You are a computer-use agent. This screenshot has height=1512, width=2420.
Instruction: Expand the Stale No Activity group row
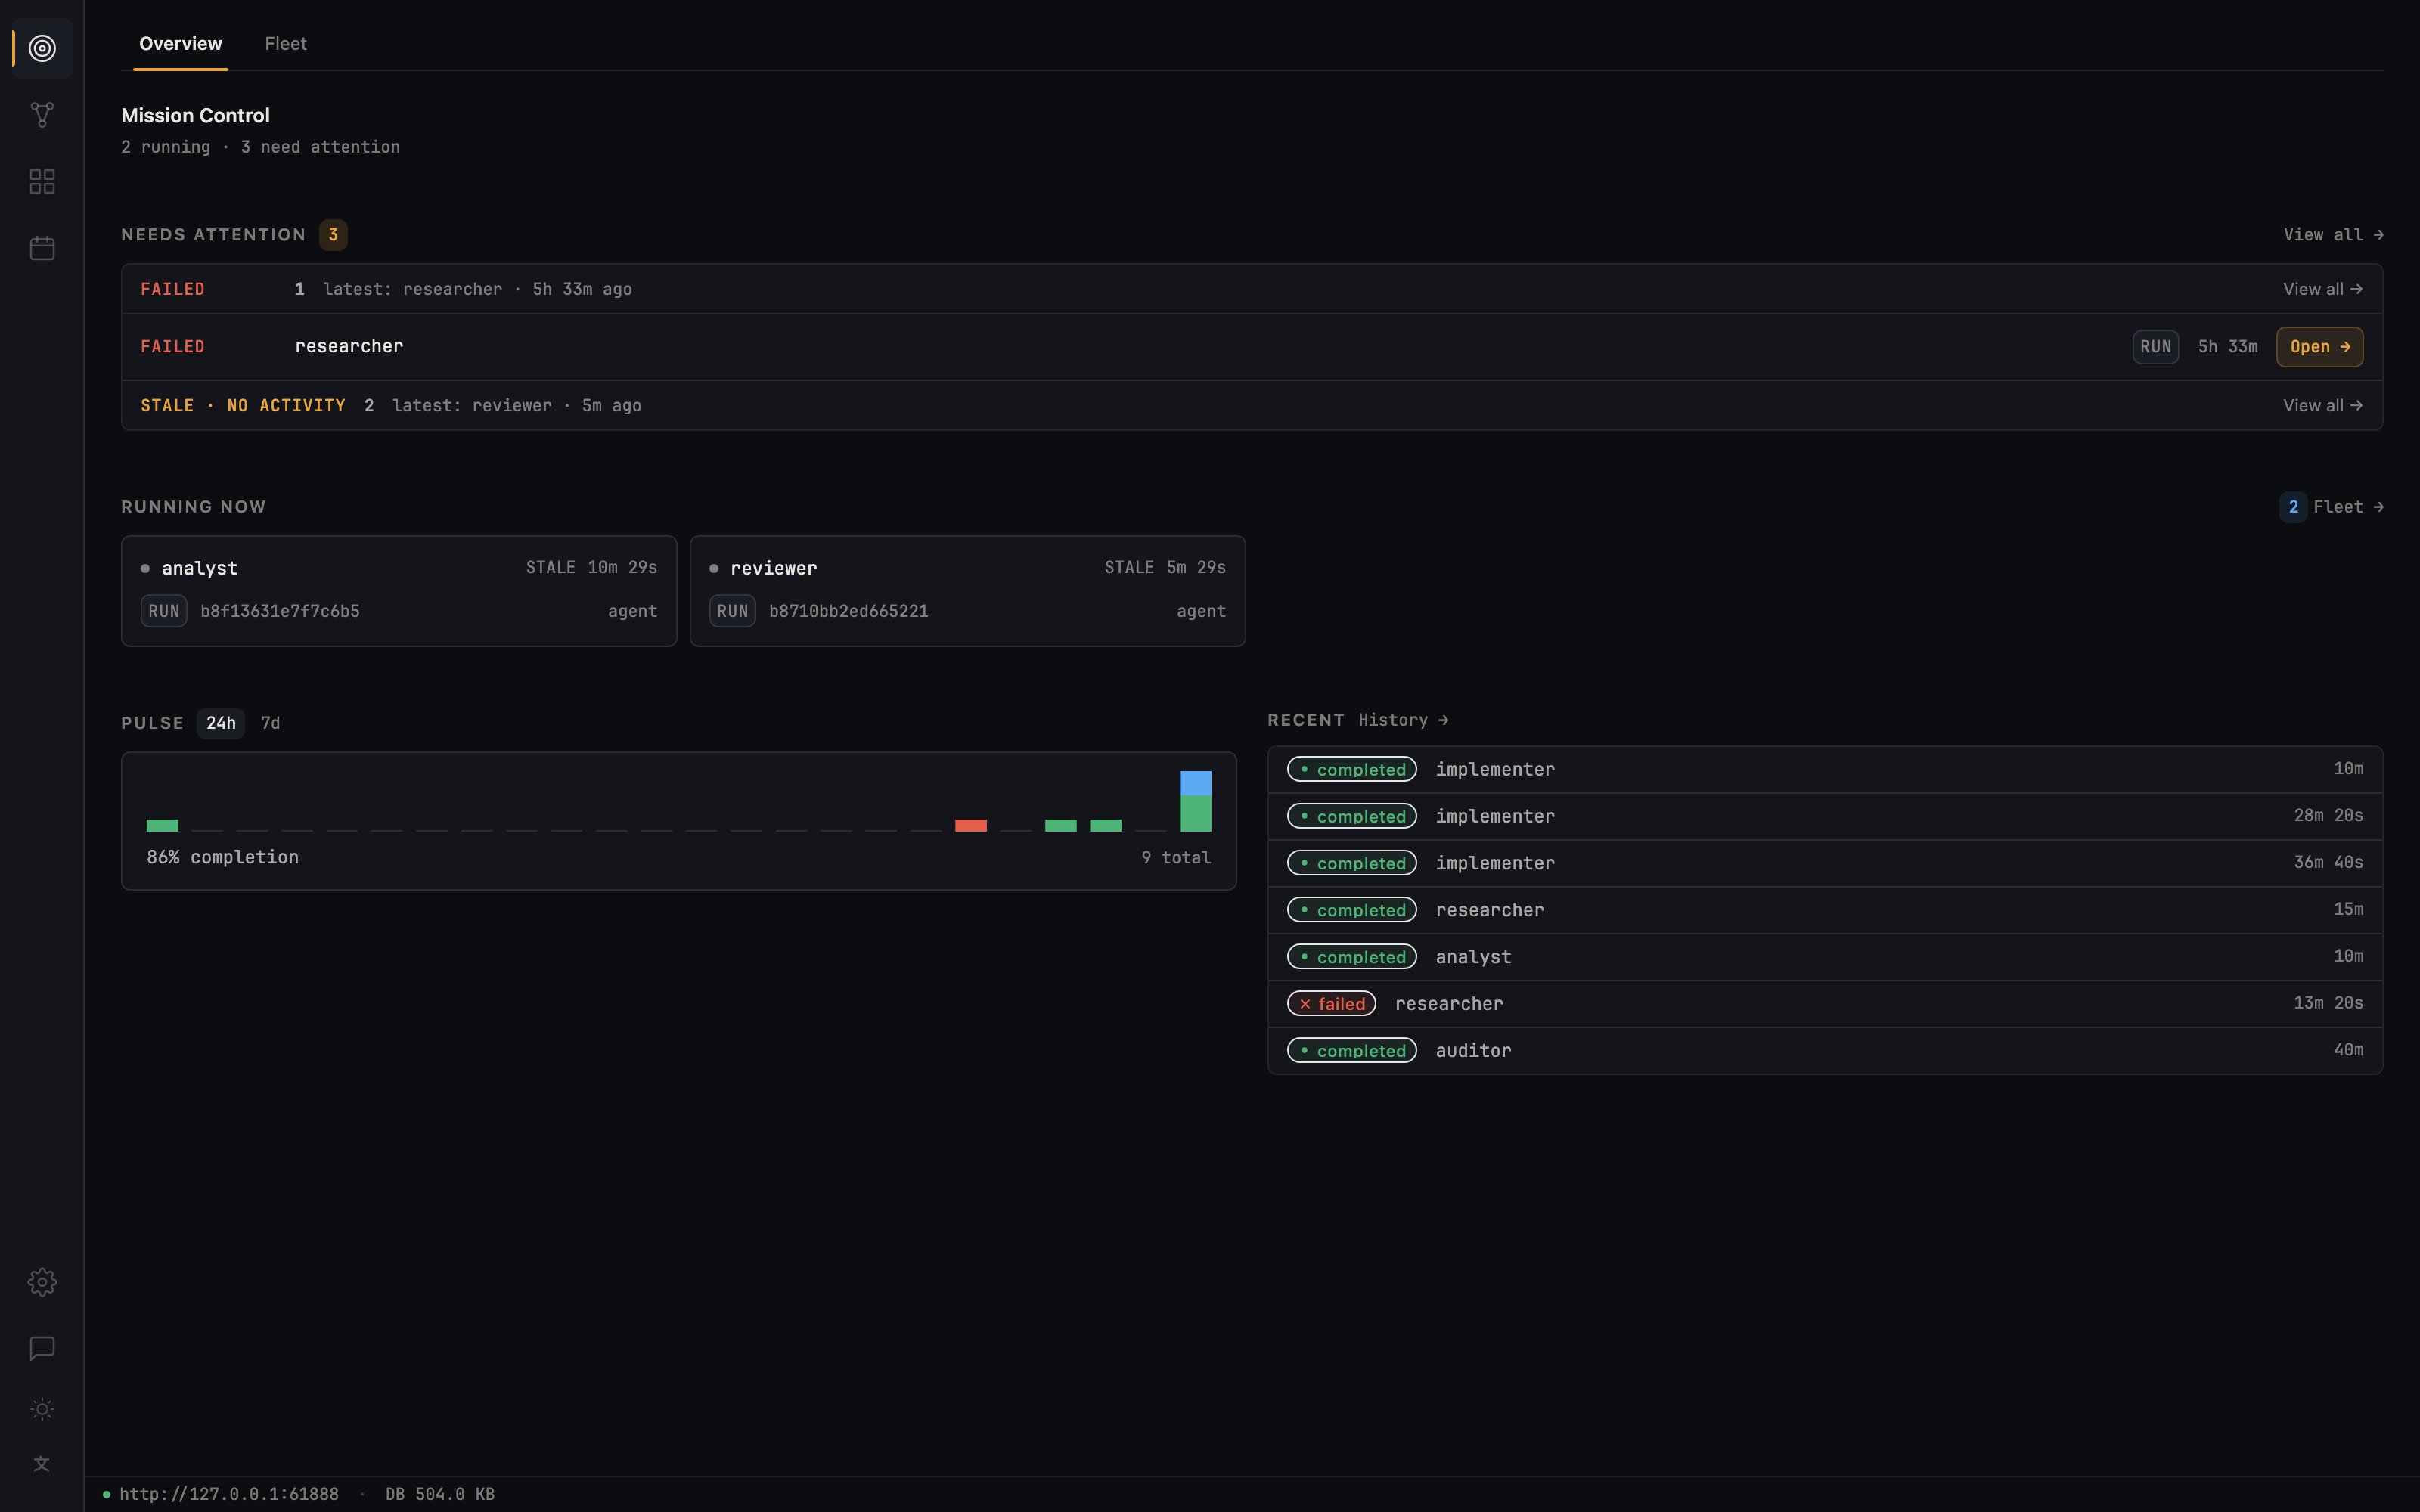[1251, 405]
